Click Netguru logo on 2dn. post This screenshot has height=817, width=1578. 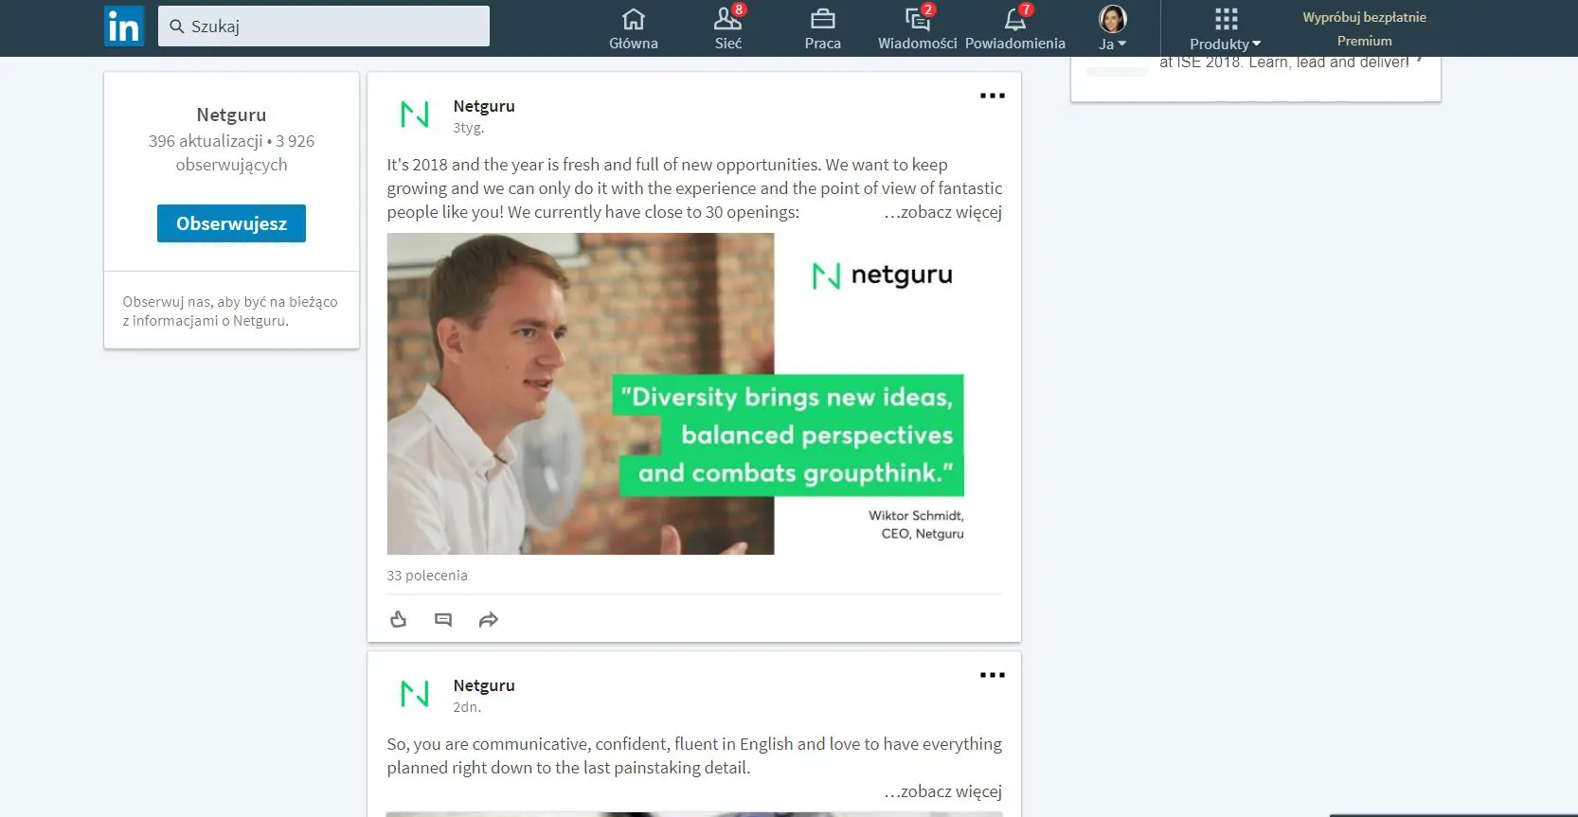415,694
